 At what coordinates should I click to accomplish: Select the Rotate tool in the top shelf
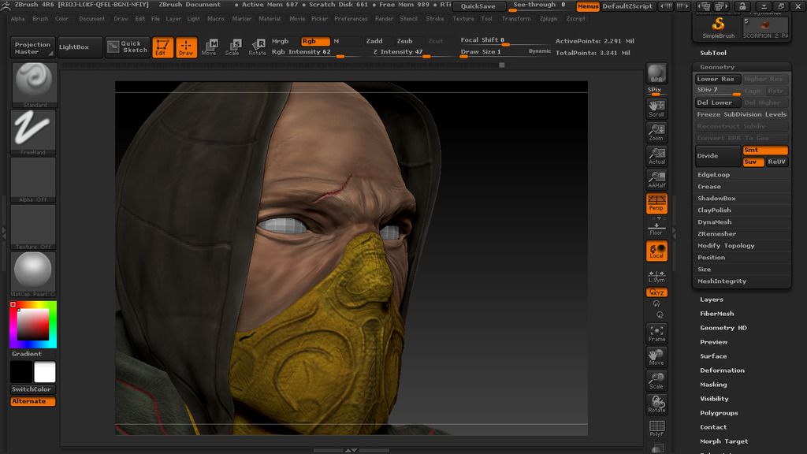(258, 47)
